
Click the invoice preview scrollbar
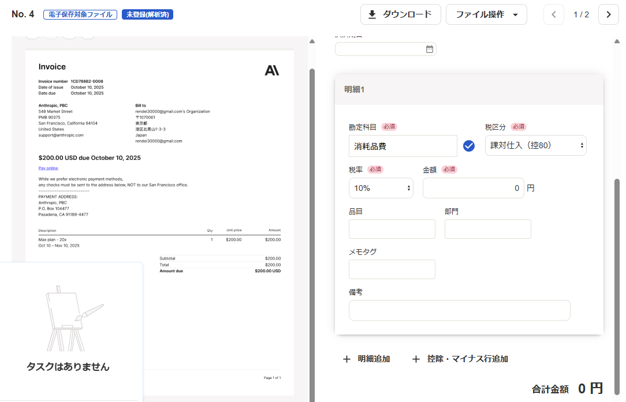click(x=312, y=235)
